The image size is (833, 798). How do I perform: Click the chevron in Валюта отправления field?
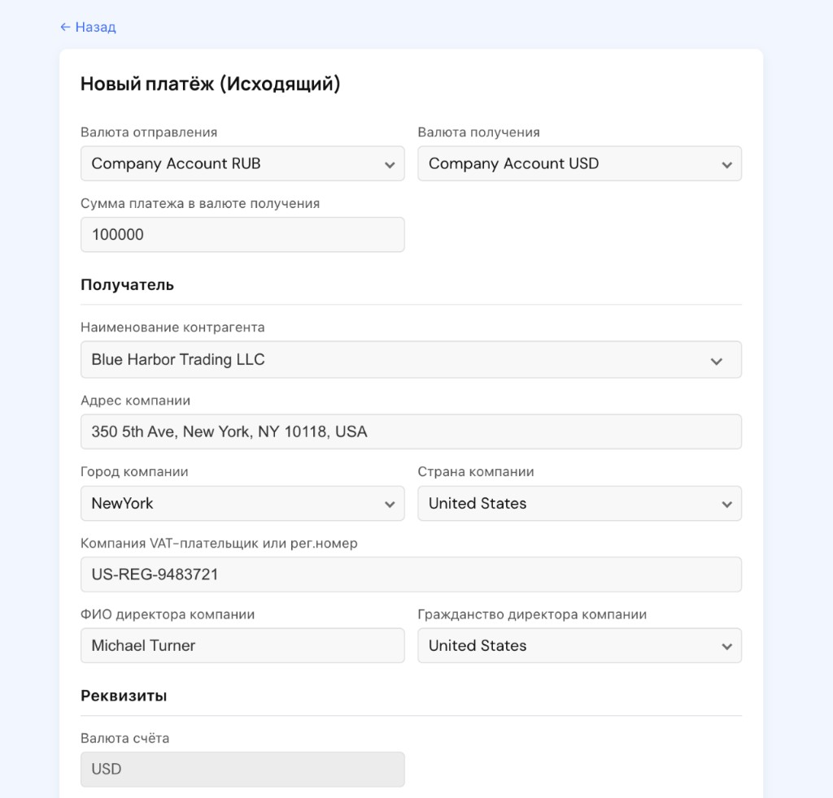click(390, 165)
